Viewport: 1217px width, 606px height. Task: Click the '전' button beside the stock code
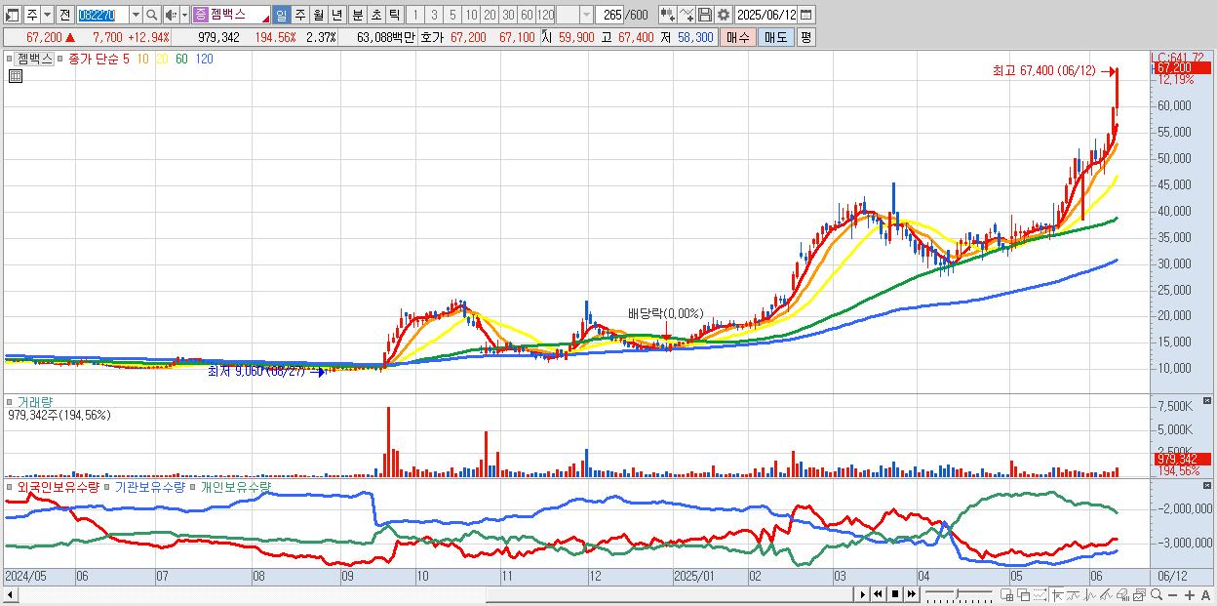tap(64, 15)
